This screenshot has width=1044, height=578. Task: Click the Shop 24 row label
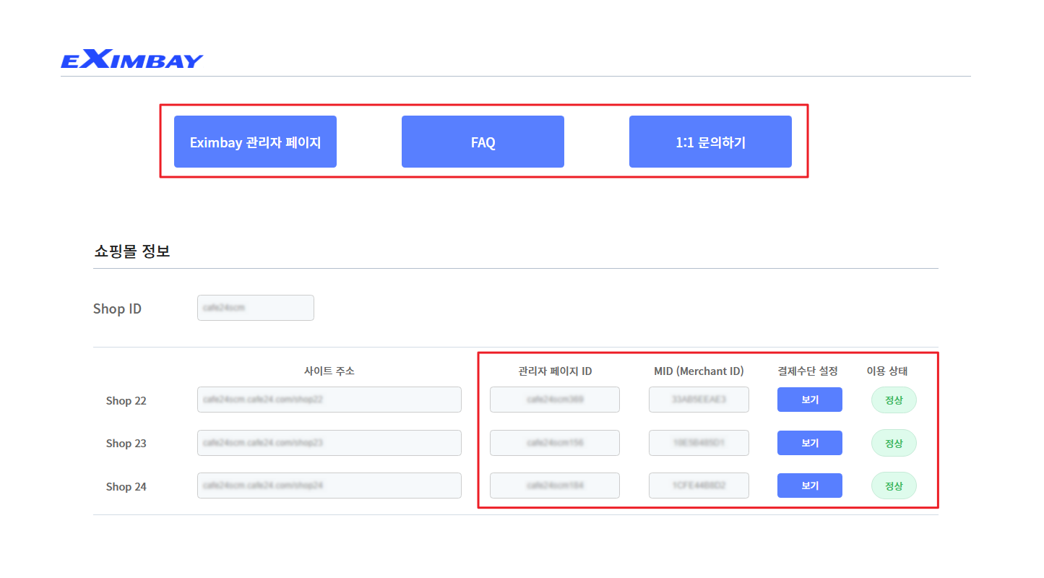126,486
